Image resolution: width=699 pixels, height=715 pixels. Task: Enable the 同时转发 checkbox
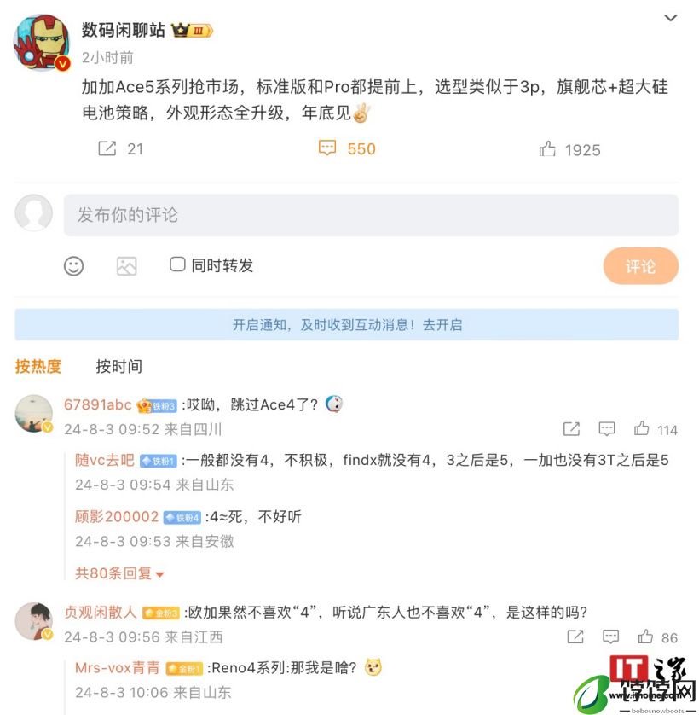click(177, 264)
